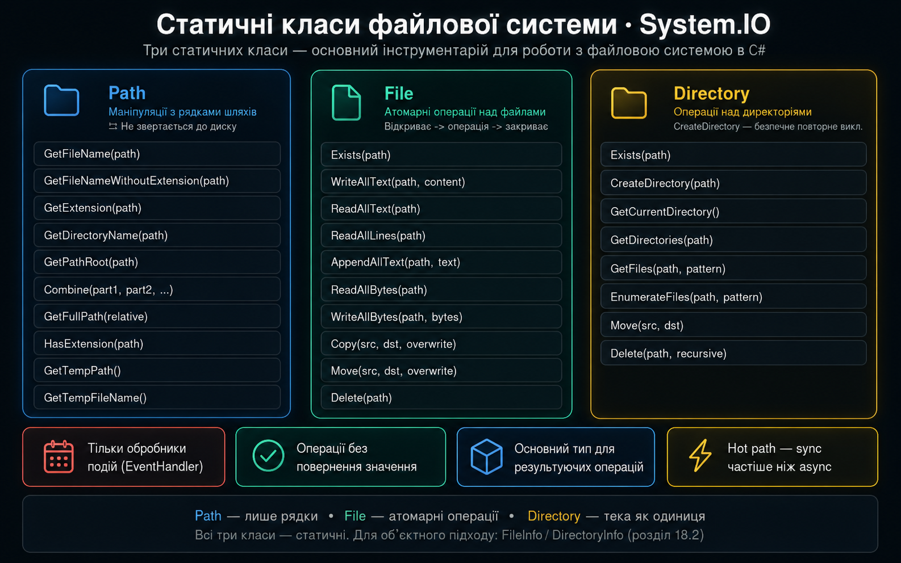
Task: Select HasExtension(path) row
Action: (157, 343)
